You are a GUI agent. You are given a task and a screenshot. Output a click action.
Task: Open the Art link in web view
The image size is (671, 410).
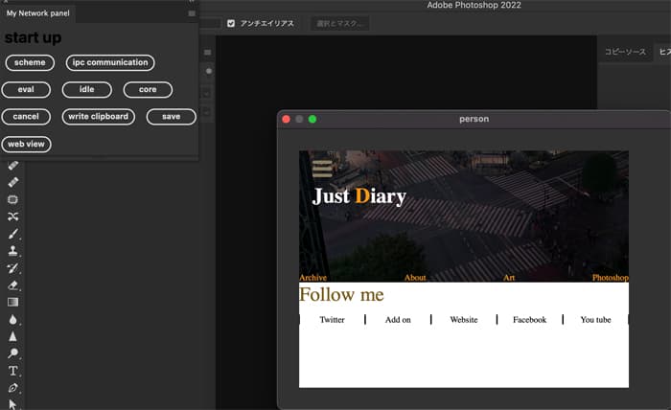[x=509, y=278]
